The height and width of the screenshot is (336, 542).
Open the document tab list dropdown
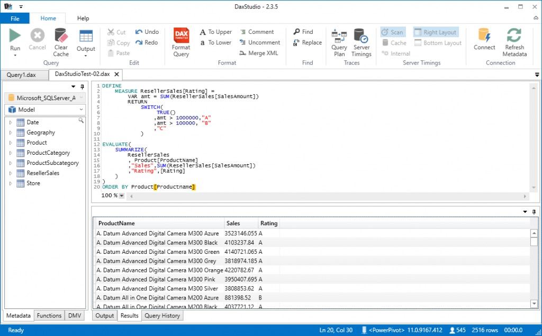point(537,74)
